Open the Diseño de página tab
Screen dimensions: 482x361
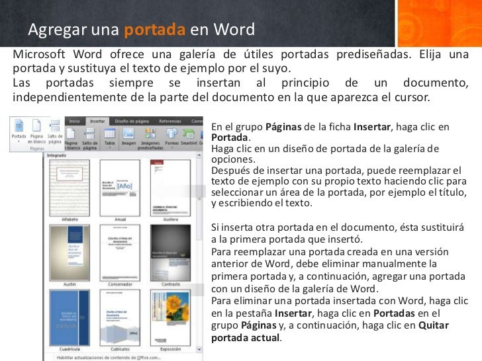132,121
